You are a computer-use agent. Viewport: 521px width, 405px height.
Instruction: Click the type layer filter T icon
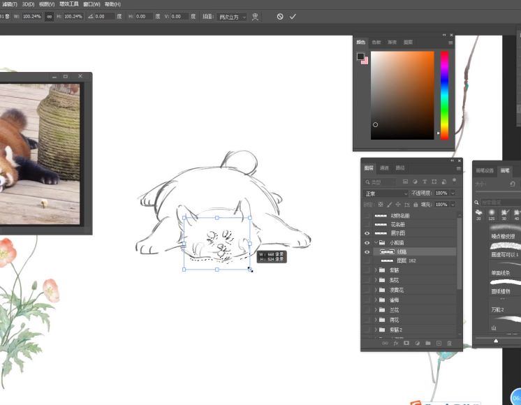pos(425,182)
